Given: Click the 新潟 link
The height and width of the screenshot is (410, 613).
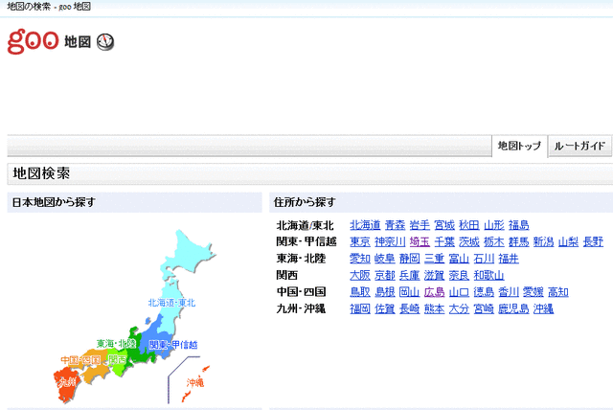Looking at the screenshot, I should [x=544, y=242].
